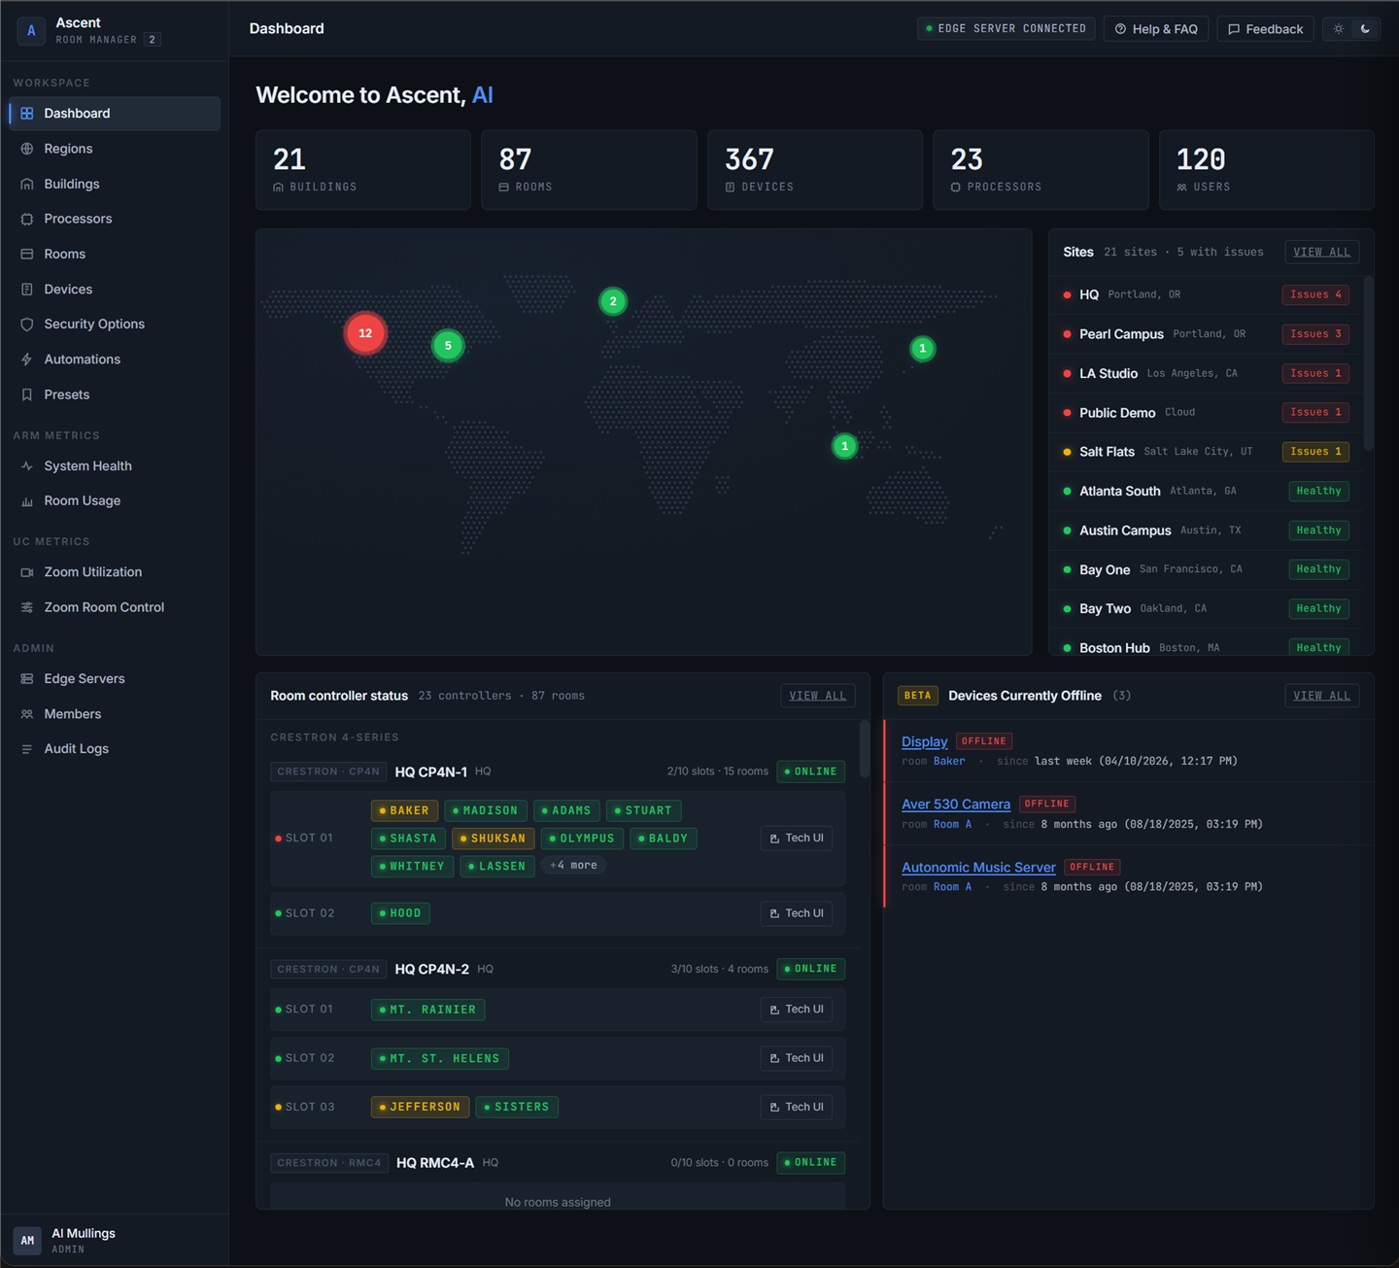
Task: Click the Presets bookmark icon
Action: 27,394
